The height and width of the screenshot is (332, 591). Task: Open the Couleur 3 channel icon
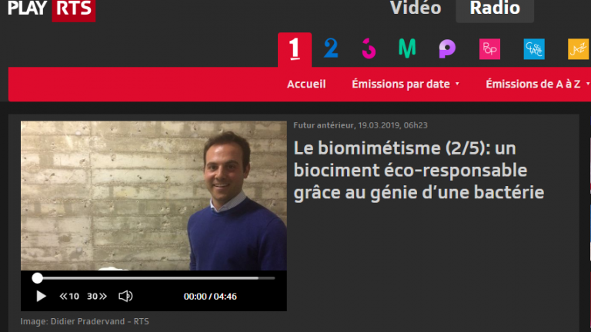[369, 49]
